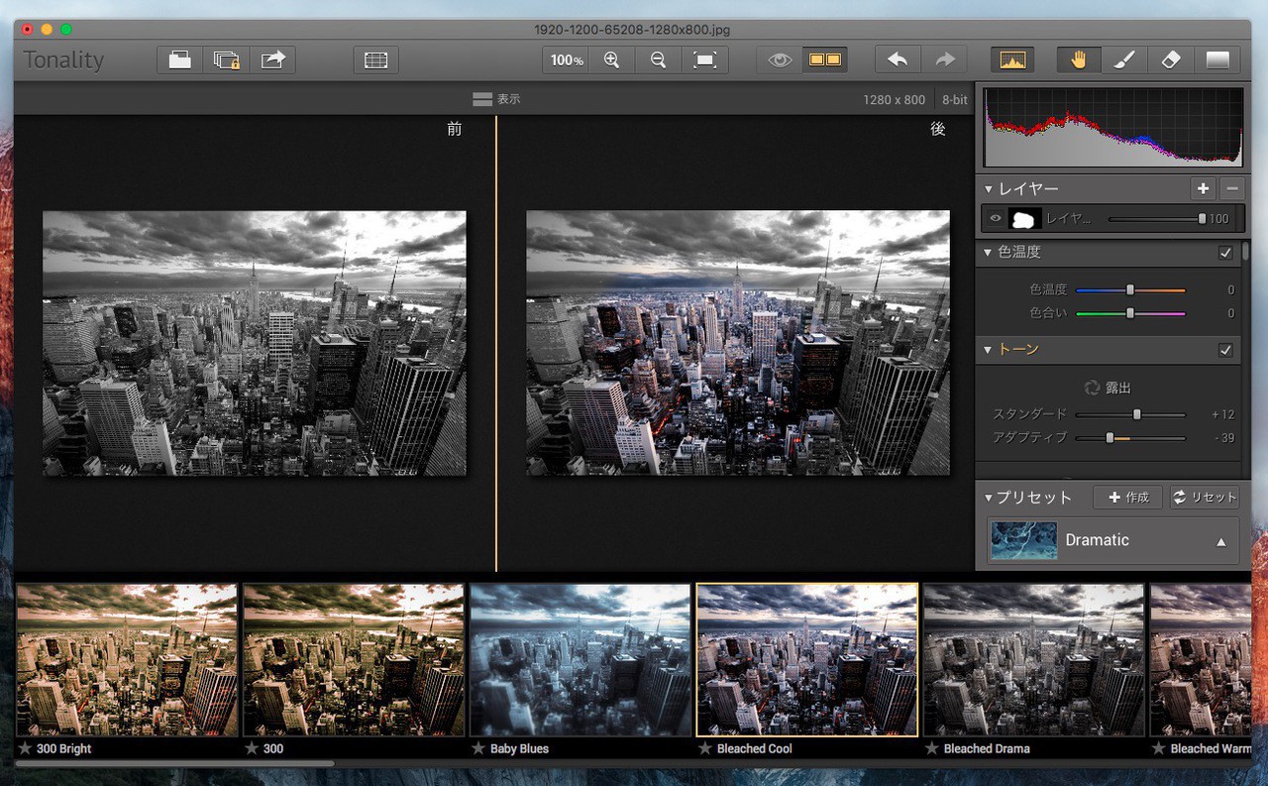
Task: Click the リセット reset button
Action: pyautogui.click(x=1205, y=498)
